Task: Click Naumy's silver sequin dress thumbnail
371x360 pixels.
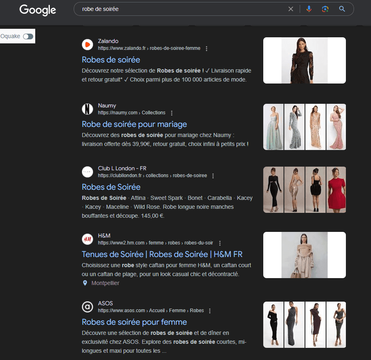Action: pos(294,127)
